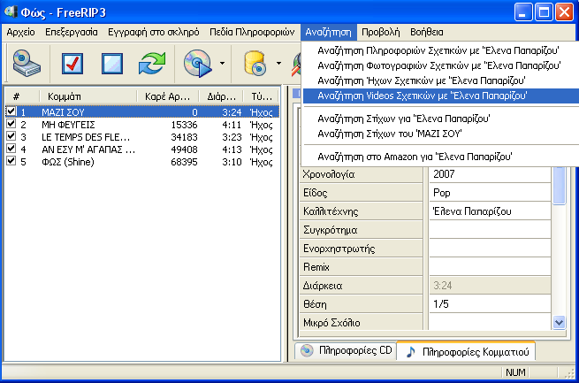
Task: Choose Αναζήτηση Στίχων για Έλενα Παπαρίζου
Action: point(440,119)
